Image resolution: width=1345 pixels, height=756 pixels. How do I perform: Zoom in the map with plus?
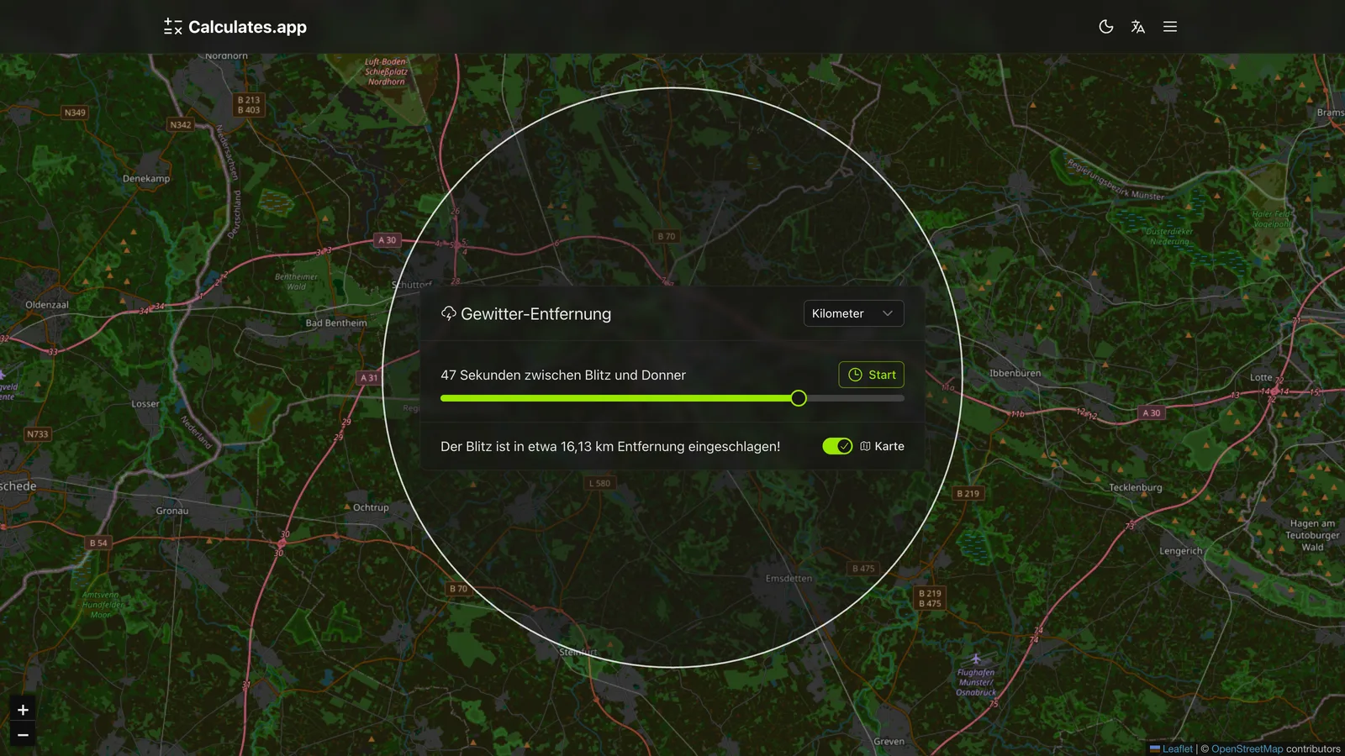point(23,710)
